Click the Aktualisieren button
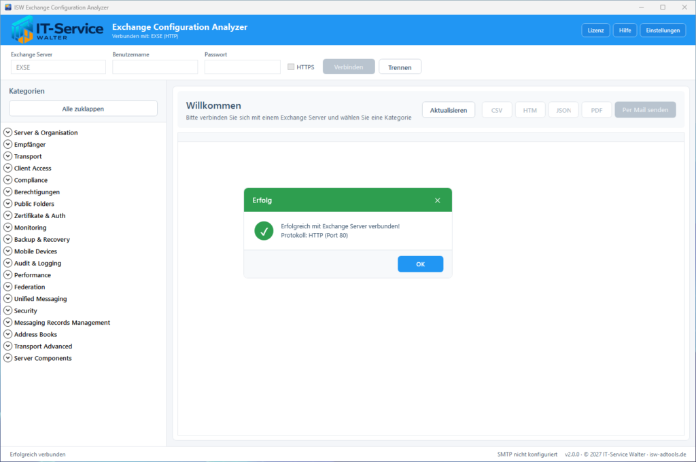Viewport: 696px width, 462px height. (x=449, y=110)
